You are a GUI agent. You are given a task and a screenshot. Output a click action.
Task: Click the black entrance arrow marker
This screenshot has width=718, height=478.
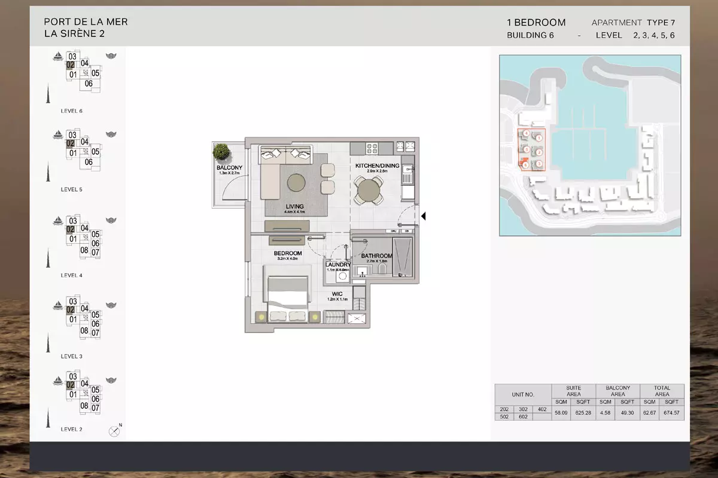423,216
